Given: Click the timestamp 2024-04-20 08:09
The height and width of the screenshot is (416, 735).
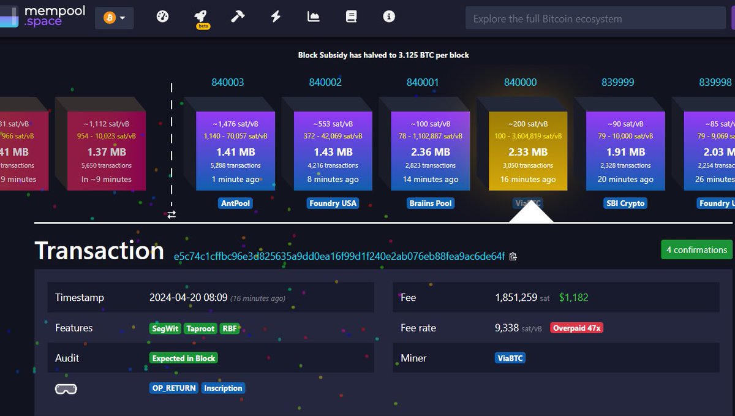Looking at the screenshot, I should coord(188,298).
